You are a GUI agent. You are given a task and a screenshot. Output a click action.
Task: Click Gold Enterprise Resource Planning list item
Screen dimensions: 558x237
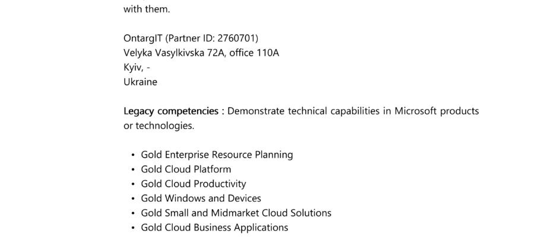point(217,155)
